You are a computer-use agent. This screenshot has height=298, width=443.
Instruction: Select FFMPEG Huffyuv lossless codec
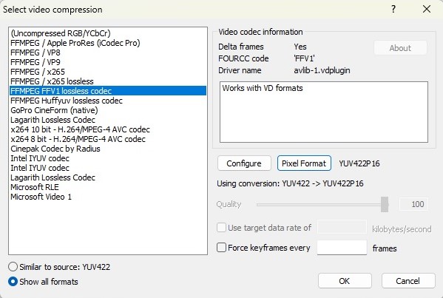click(x=108, y=101)
